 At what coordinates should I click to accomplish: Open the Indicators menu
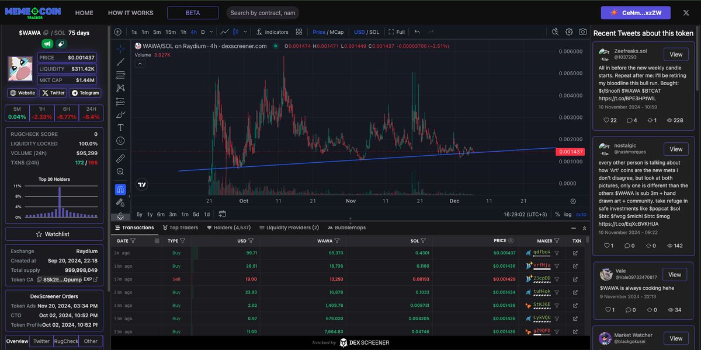(x=272, y=32)
